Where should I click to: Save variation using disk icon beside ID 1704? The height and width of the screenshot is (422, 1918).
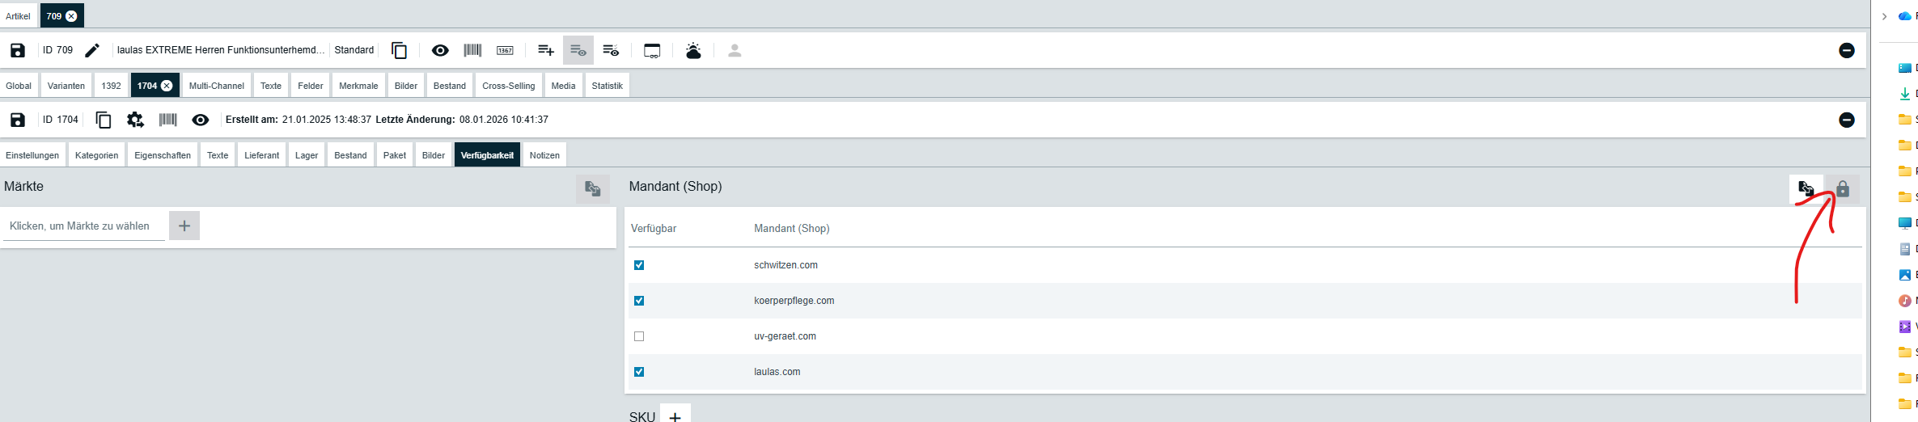(17, 120)
